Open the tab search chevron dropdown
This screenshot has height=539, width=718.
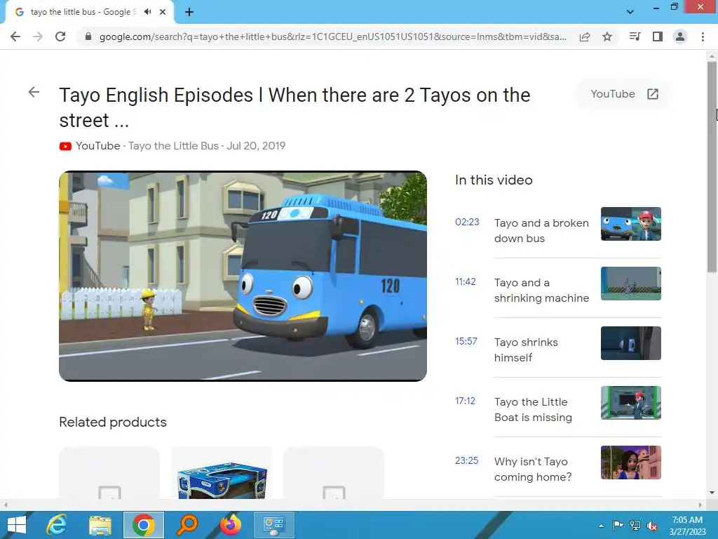pyautogui.click(x=630, y=12)
